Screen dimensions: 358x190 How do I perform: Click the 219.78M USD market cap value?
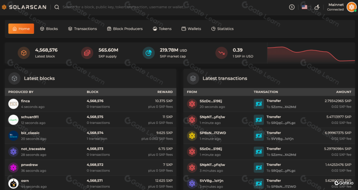click(173, 50)
